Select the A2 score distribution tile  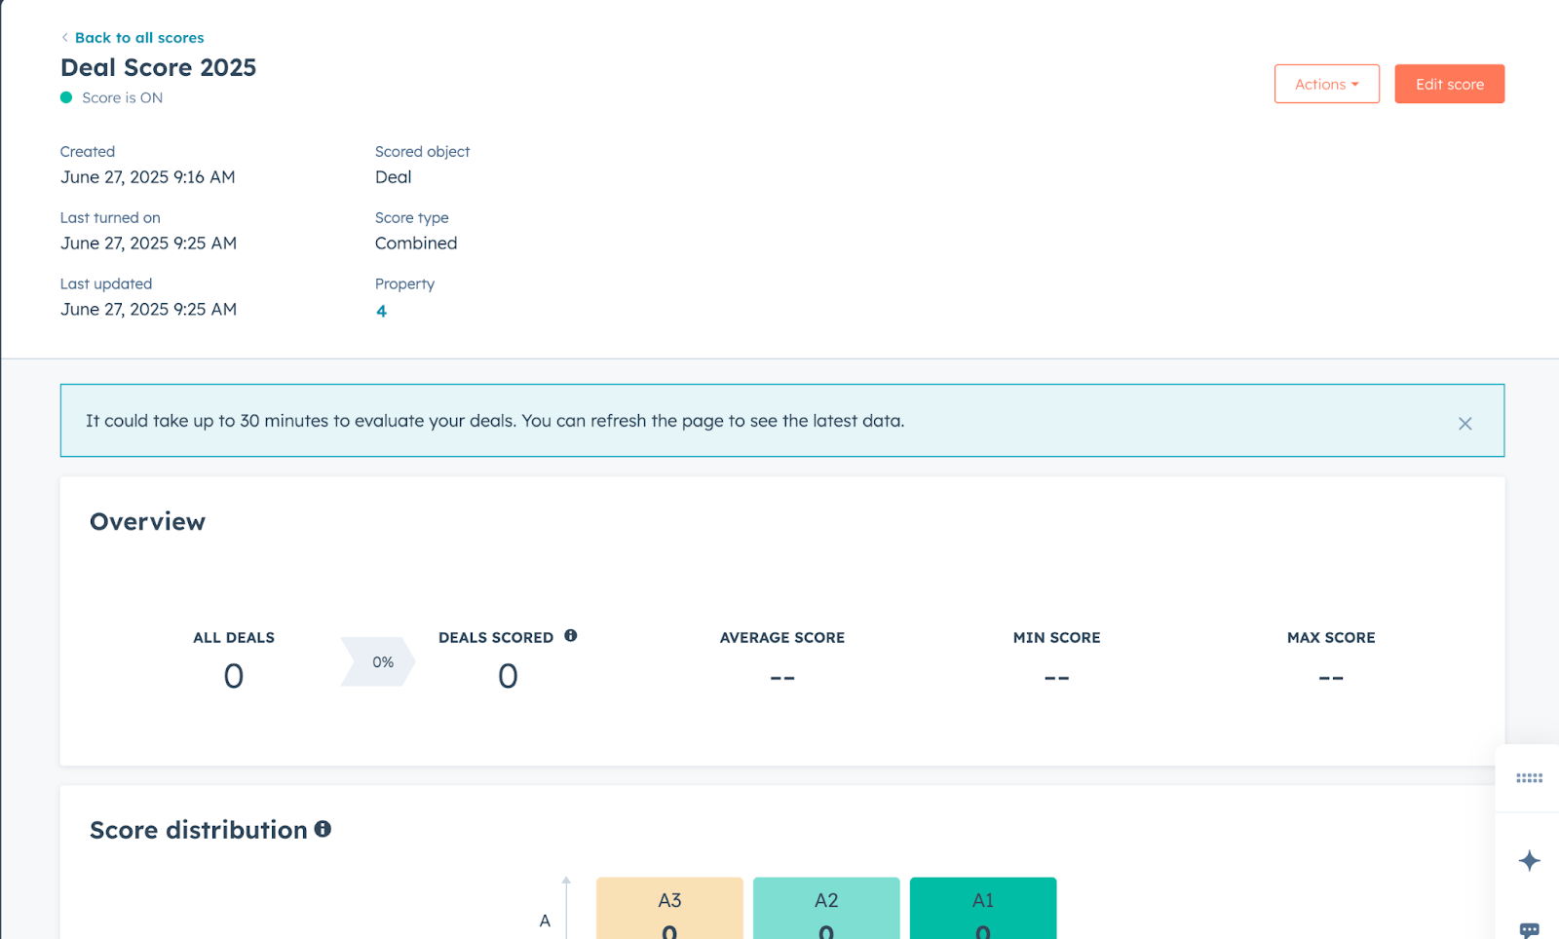[826, 909]
